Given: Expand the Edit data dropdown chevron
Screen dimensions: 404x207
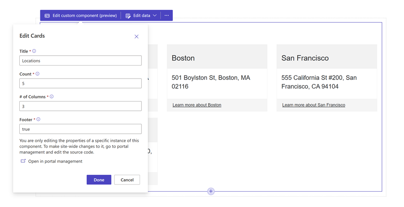Looking at the screenshot, I should pyautogui.click(x=155, y=16).
